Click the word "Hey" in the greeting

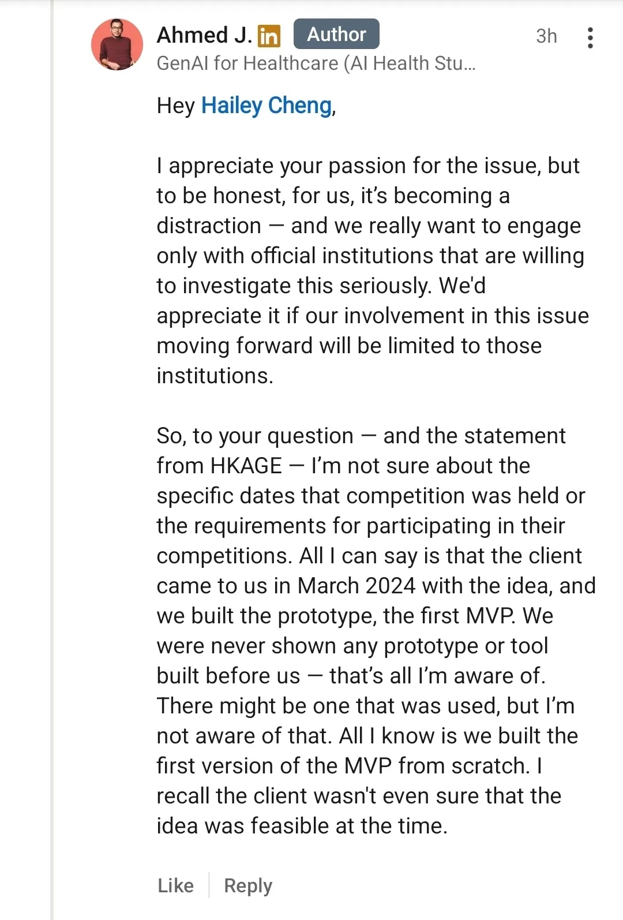click(175, 106)
